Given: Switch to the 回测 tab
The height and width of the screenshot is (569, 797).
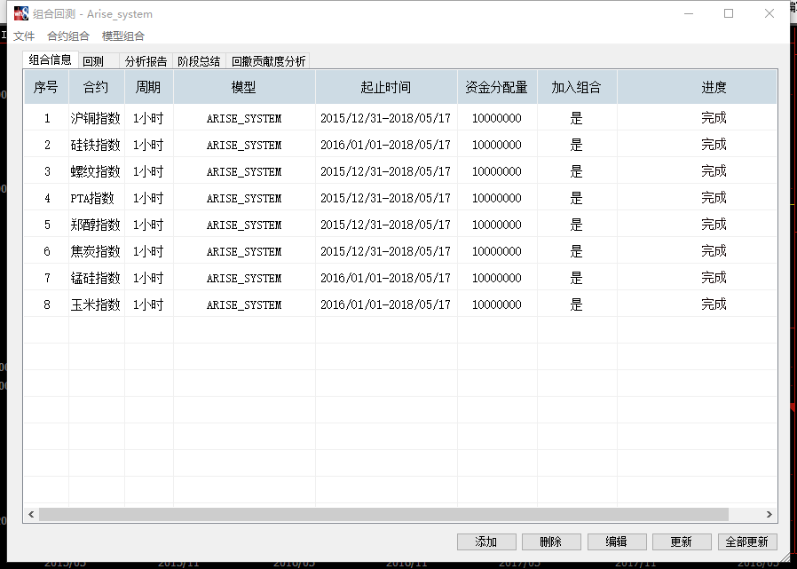Looking at the screenshot, I should click(93, 61).
